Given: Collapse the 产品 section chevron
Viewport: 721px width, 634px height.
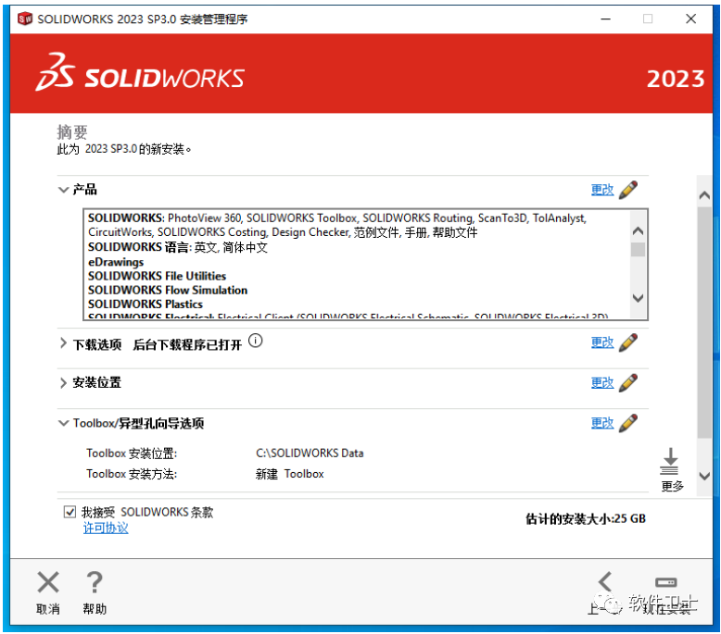Looking at the screenshot, I should [x=63, y=190].
